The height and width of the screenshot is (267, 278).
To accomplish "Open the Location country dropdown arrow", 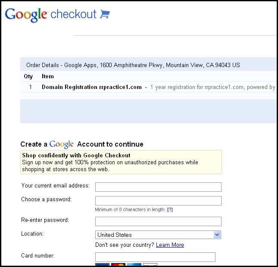I will [217, 235].
